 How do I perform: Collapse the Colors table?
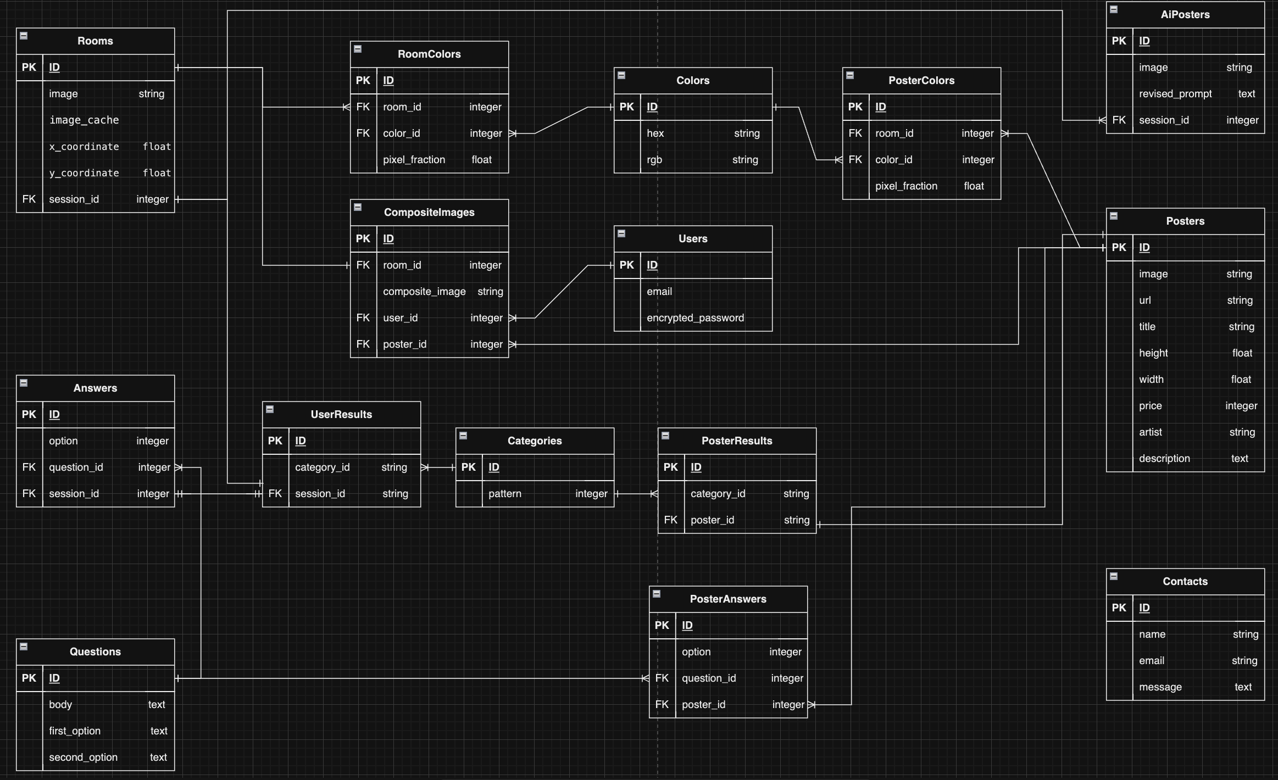coord(621,75)
